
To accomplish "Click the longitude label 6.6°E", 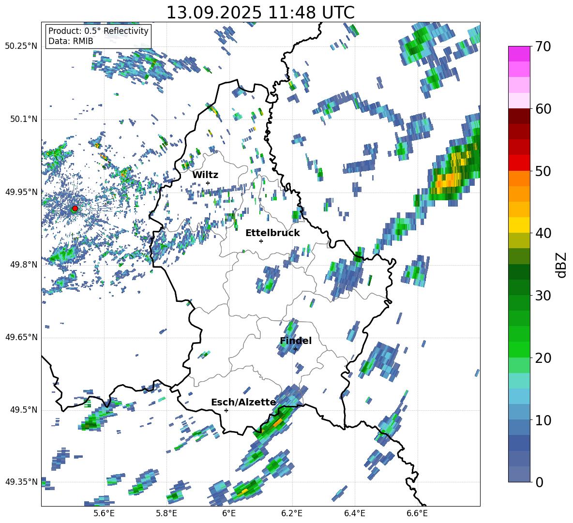I will pos(417,513).
